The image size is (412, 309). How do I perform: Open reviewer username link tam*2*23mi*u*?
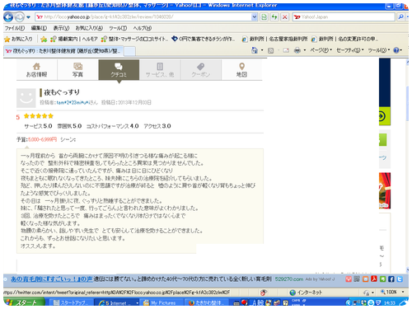(x=73, y=102)
